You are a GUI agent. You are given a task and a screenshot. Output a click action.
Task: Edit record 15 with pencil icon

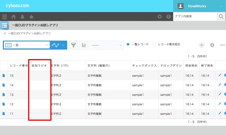click(220, 75)
